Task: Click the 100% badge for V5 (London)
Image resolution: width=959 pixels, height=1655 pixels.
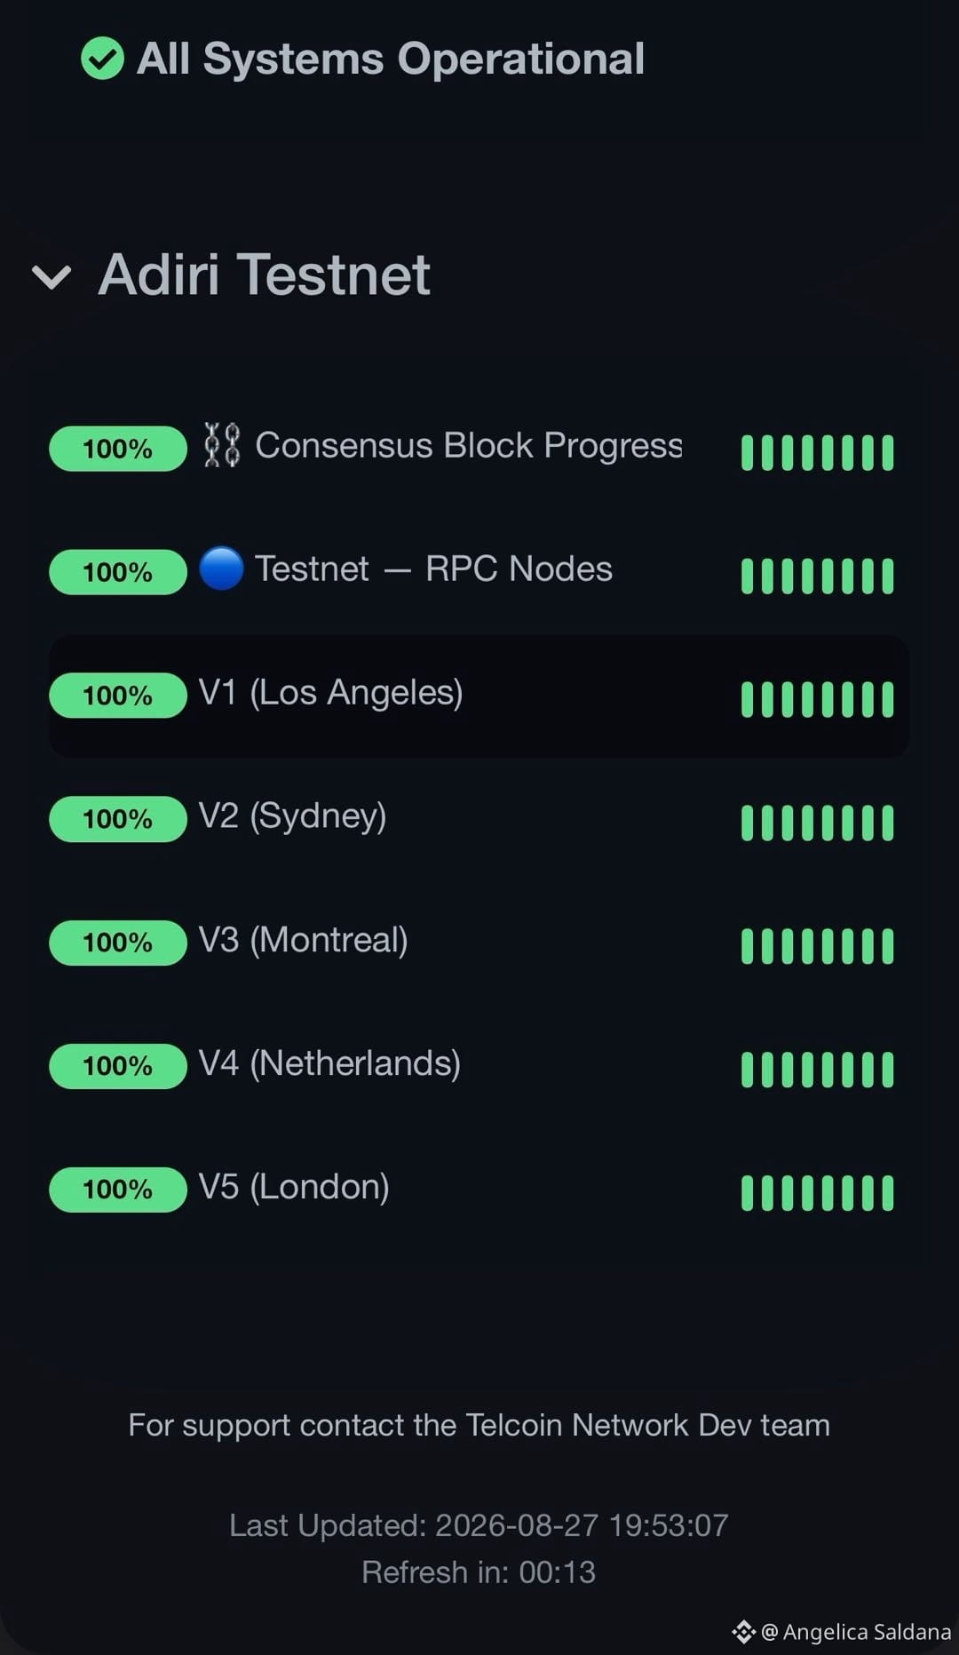Action: point(118,1190)
